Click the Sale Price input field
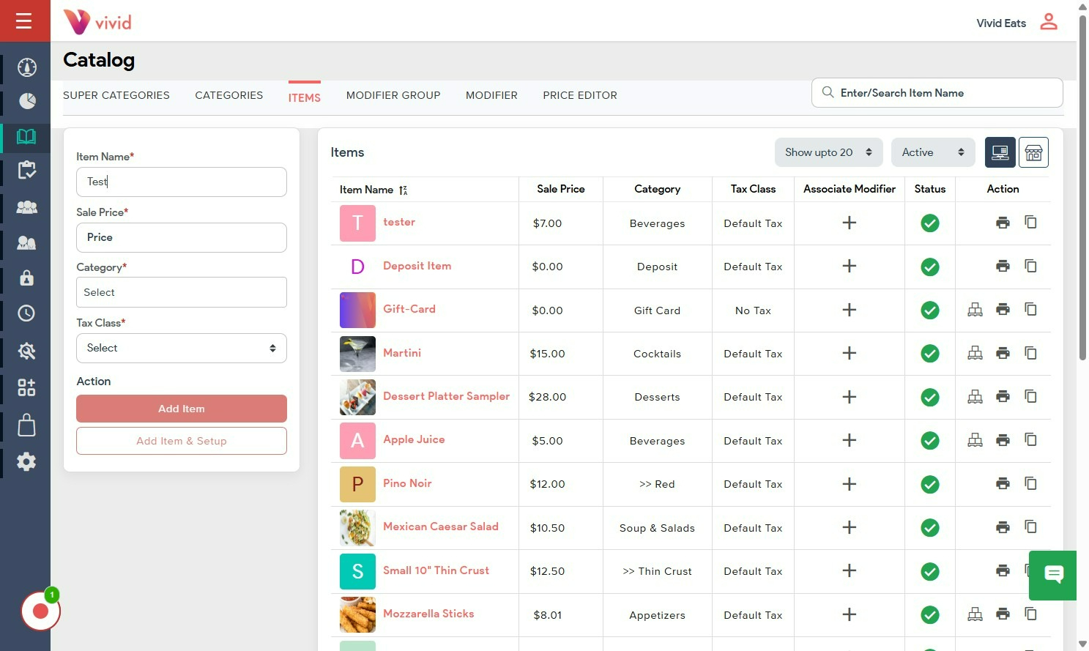1089x651 pixels. [x=182, y=237]
